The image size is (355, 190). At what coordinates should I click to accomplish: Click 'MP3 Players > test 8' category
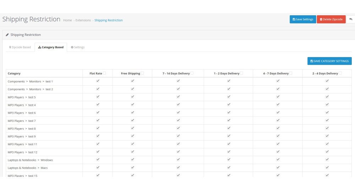coord(22,129)
